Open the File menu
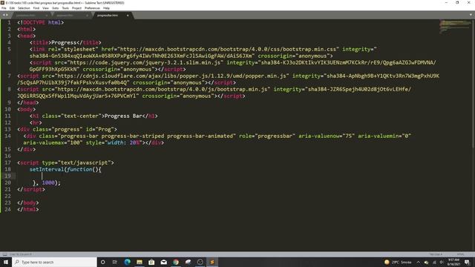Viewport: 475px width, 267px height. pyautogui.click(x=4, y=8)
